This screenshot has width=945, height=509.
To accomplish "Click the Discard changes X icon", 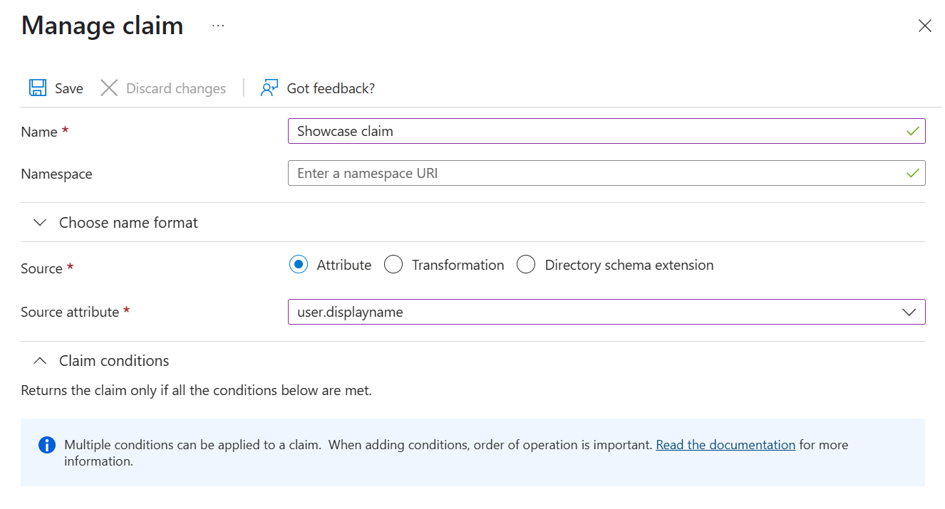I will pyautogui.click(x=109, y=88).
